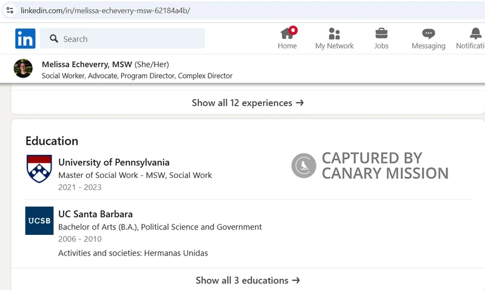This screenshot has width=485, height=290.
Task: Show all 12 experiences
Action: click(x=248, y=102)
